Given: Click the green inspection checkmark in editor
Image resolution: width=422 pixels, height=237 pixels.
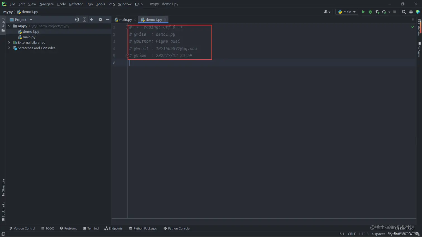Looking at the screenshot, I should pos(413,27).
